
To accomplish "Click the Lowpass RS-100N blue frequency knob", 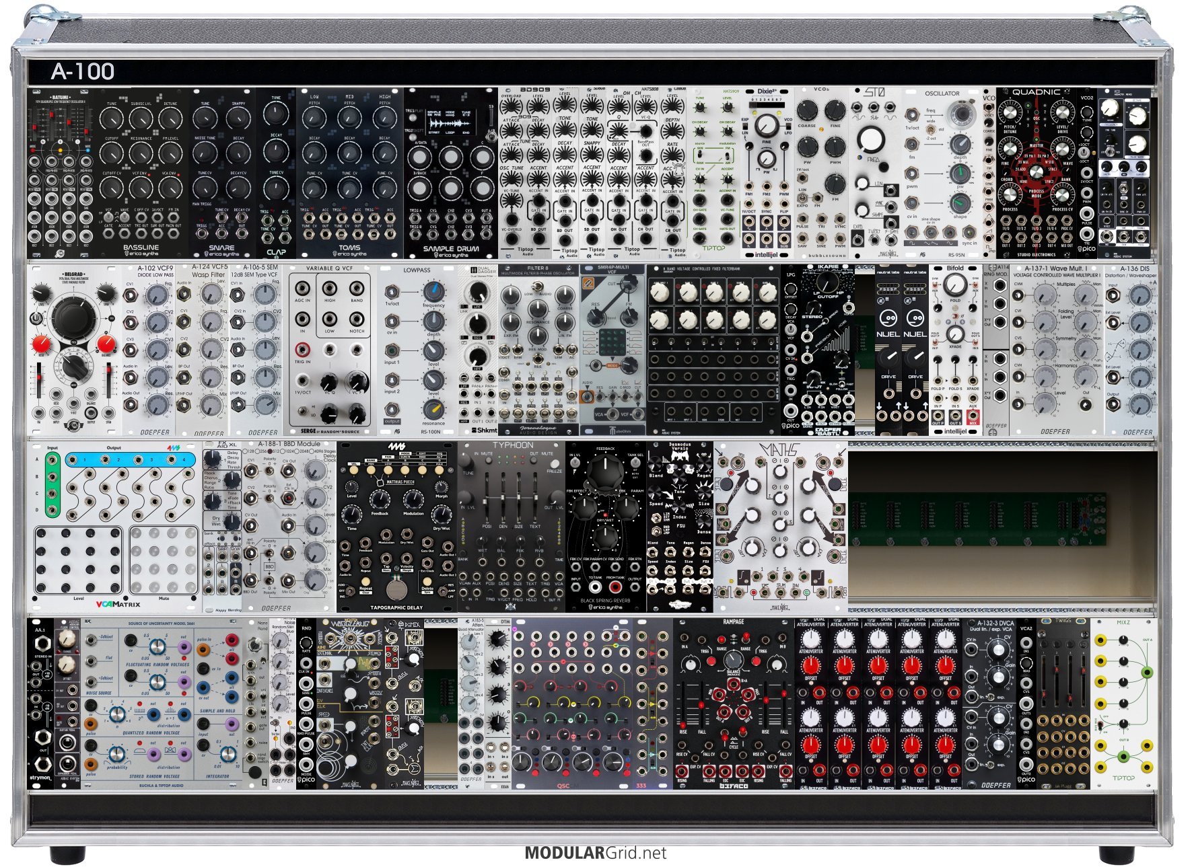I will coord(433,291).
